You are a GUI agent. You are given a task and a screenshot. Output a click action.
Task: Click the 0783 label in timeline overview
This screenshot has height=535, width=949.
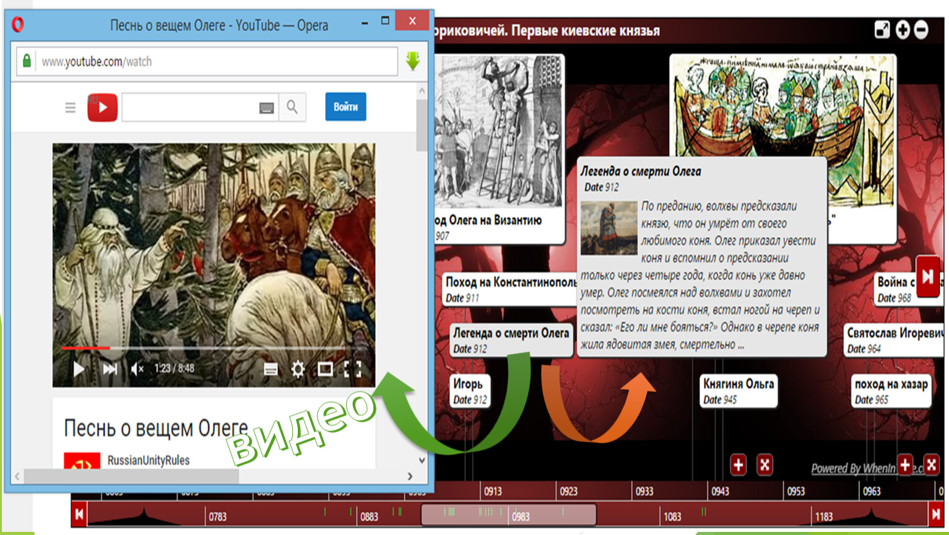pyautogui.click(x=218, y=516)
